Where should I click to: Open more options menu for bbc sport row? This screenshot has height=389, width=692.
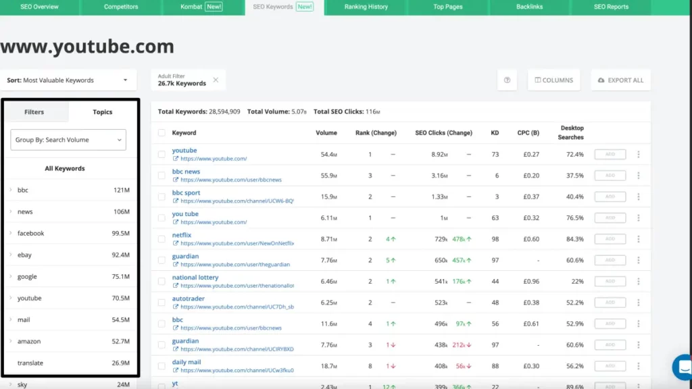(x=638, y=197)
